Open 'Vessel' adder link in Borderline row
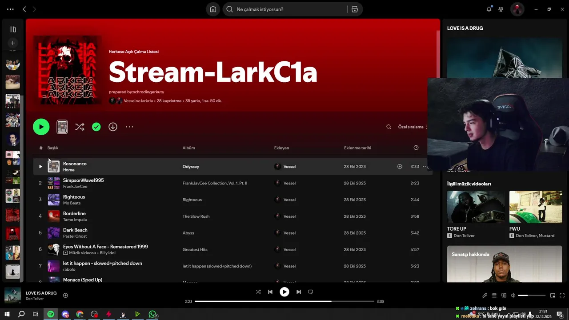569x320 pixels. pyautogui.click(x=289, y=216)
